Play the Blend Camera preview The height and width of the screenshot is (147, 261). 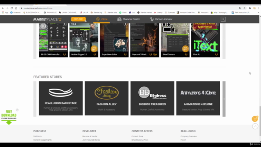pos(186,24)
